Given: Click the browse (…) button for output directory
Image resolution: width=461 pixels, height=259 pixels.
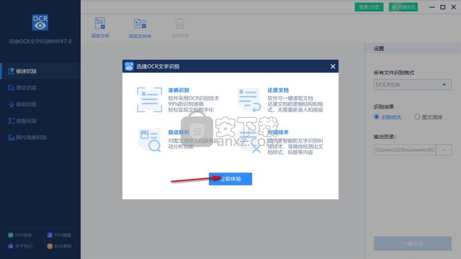Looking at the screenshot, I should pyautogui.click(x=443, y=150).
